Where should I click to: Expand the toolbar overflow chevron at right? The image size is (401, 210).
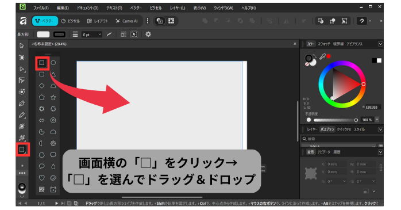[381, 21]
